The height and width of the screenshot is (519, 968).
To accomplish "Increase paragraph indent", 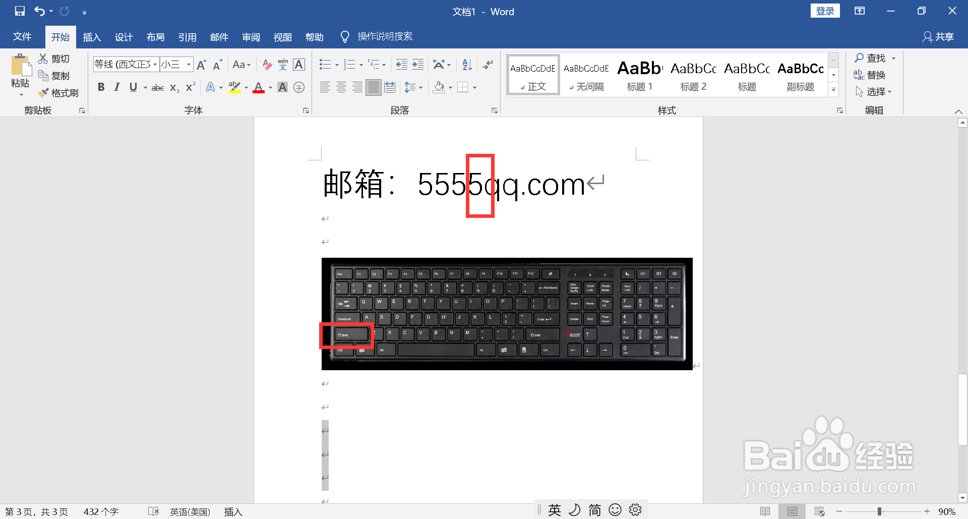I will (x=418, y=65).
